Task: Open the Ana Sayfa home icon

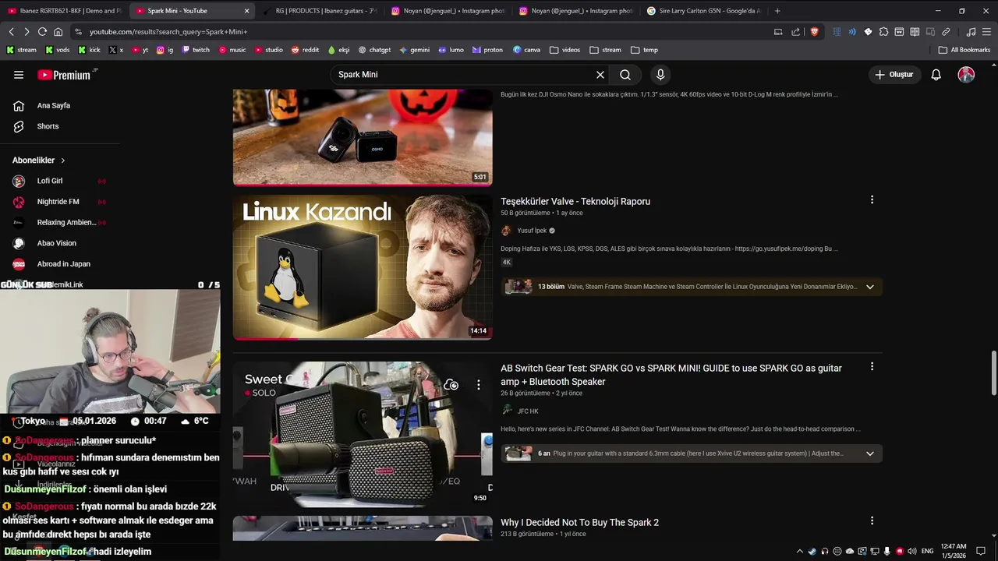Action: click(x=19, y=105)
